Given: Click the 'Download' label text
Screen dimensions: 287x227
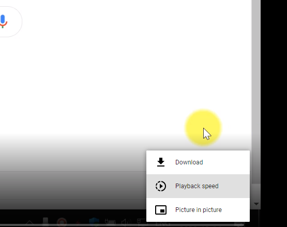Looking at the screenshot, I should 189,162.
